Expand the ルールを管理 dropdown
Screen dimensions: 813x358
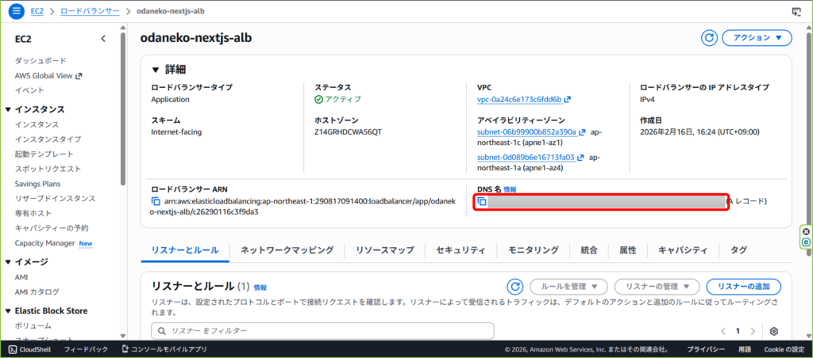click(x=569, y=287)
